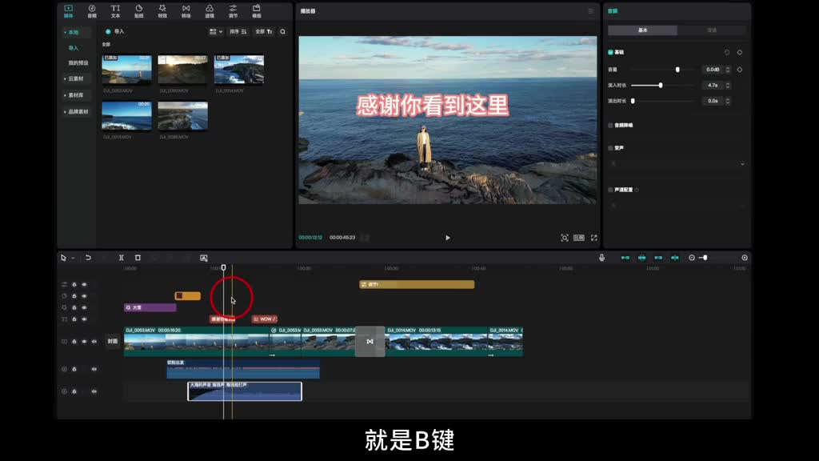Click the 导入 import button
This screenshot has width=819, height=461.
115,32
